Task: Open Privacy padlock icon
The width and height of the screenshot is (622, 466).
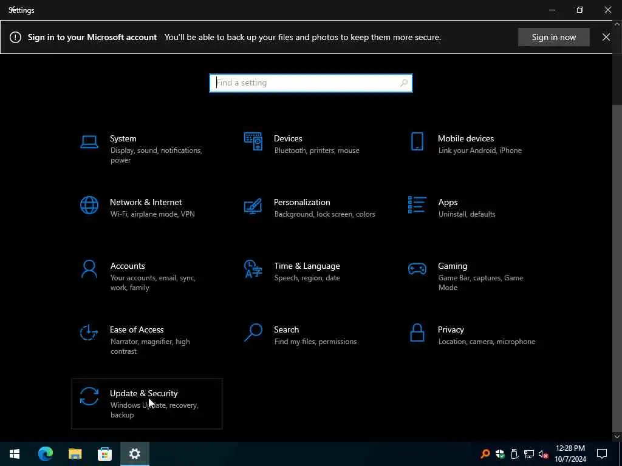Action: tap(417, 333)
